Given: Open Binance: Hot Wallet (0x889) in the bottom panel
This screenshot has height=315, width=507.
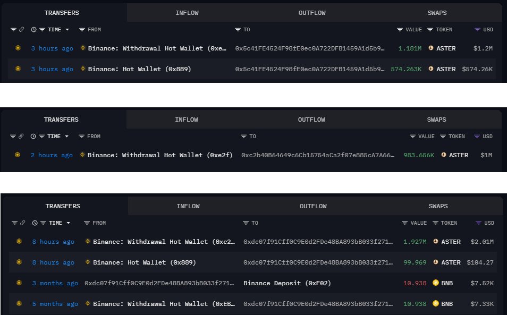Looking at the screenshot, I should (x=144, y=262).
